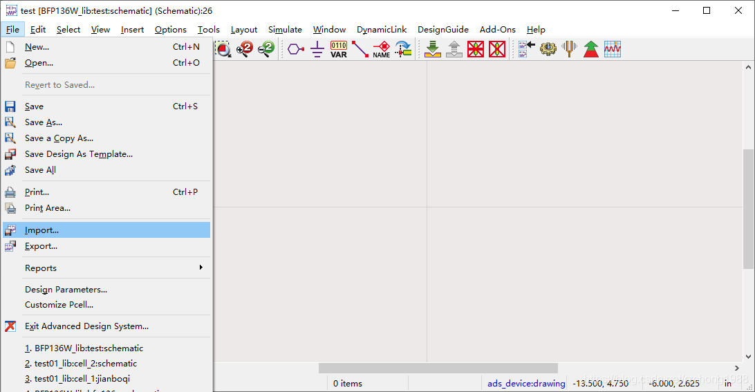
Task: Select the Insert Pin tool icon
Action: 296,49
